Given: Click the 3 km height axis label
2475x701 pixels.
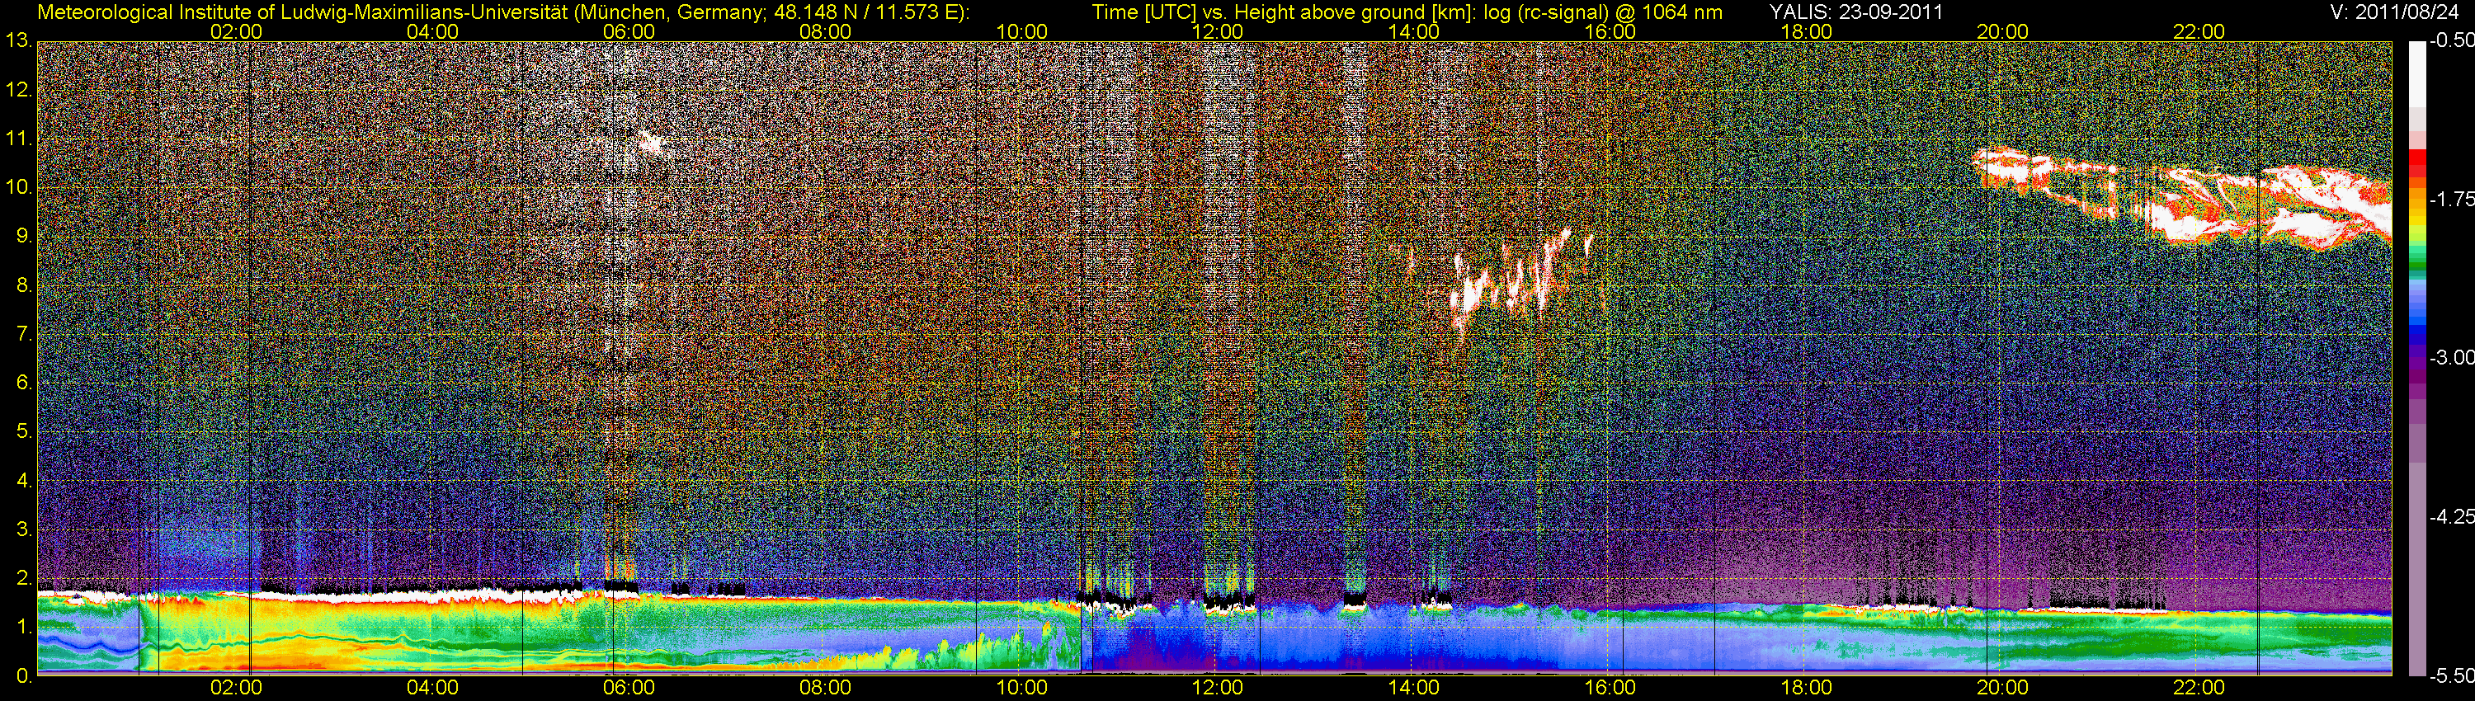Looking at the screenshot, I should coord(24,530).
